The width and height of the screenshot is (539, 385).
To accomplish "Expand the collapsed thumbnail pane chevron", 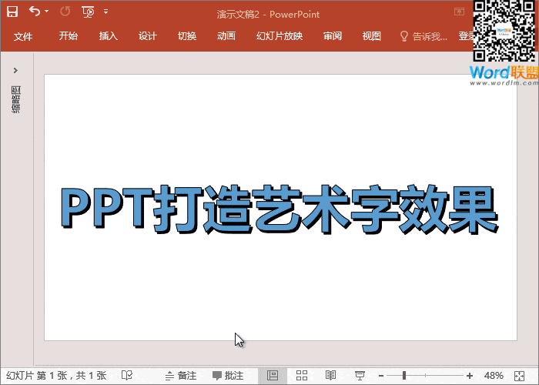I will [15, 70].
